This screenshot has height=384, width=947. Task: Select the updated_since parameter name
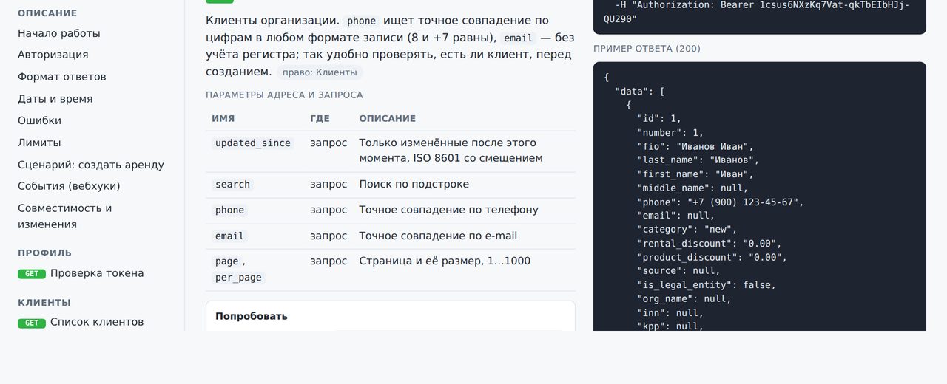[253, 143]
